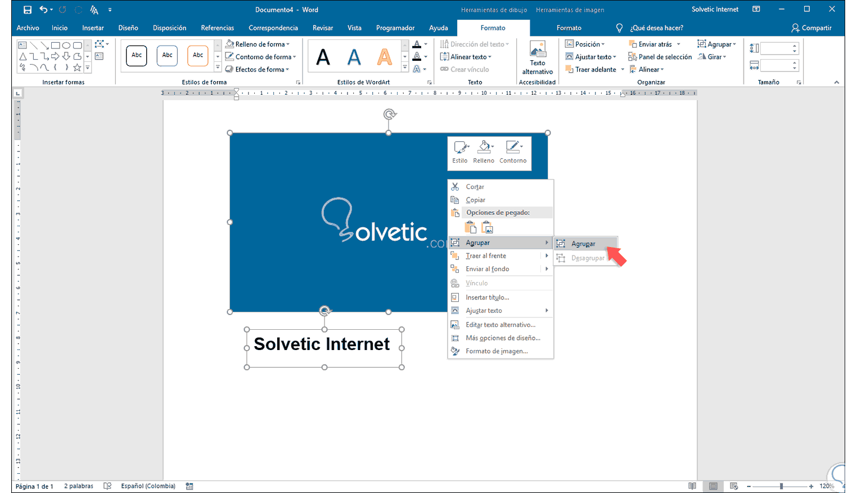Click the zoom out minus button
Image resolution: width=857 pixels, height=493 pixels.
749,486
